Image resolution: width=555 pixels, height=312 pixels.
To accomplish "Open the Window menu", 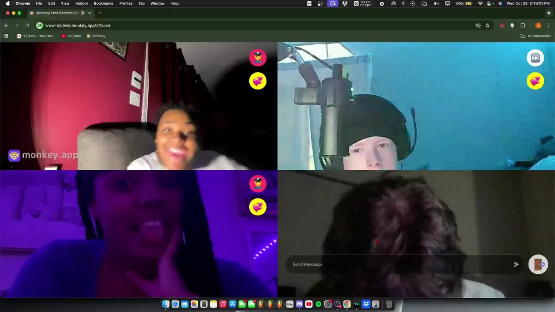I will 157,3.
